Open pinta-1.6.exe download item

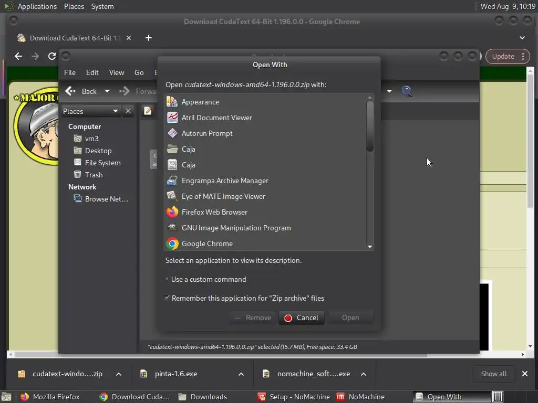click(x=170, y=374)
